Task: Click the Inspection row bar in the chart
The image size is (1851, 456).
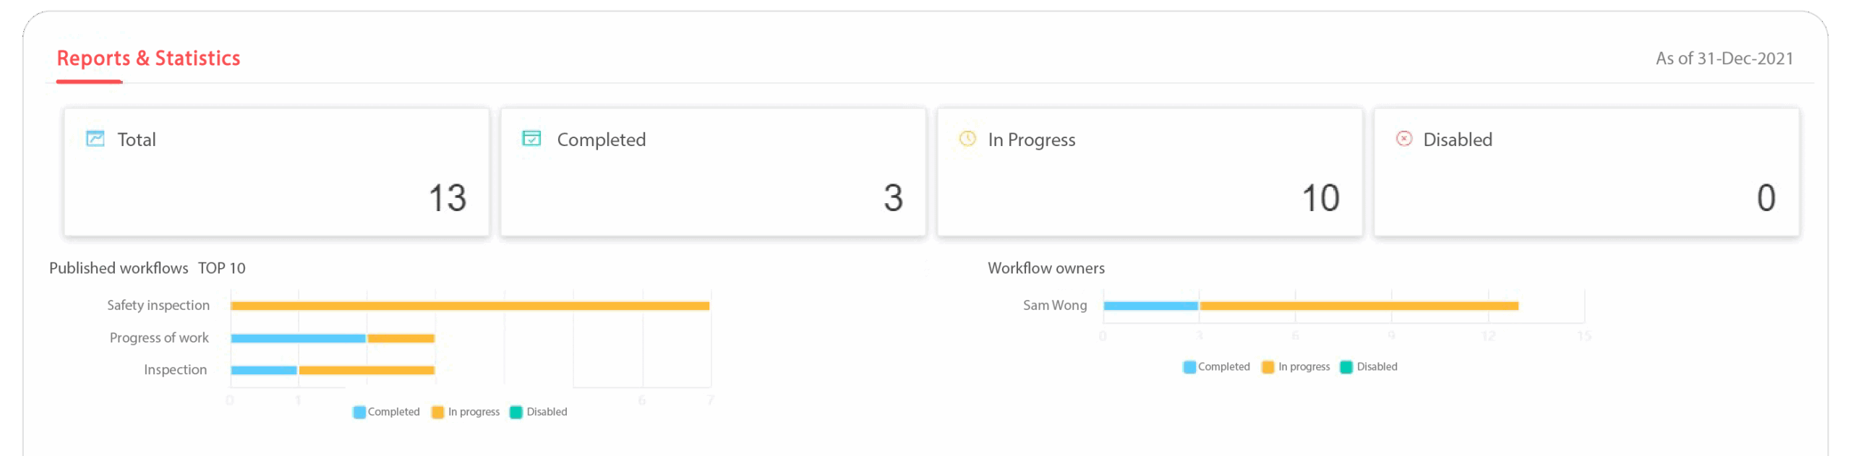Action: 331,369
